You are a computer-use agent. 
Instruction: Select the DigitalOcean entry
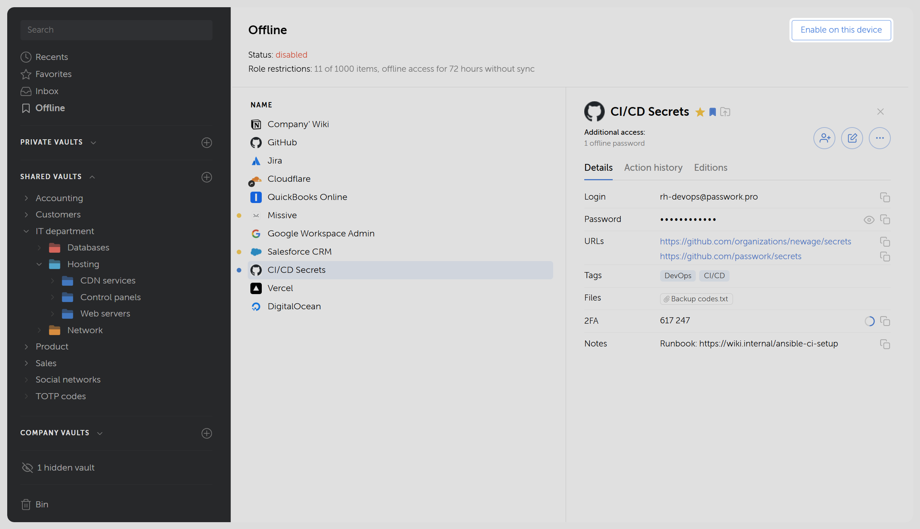(400, 306)
